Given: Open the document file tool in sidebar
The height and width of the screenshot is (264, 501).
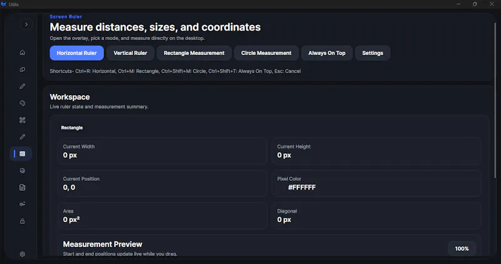Looking at the screenshot, I should 23,188.
